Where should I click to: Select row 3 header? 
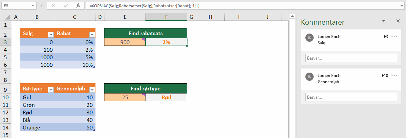[6, 42]
